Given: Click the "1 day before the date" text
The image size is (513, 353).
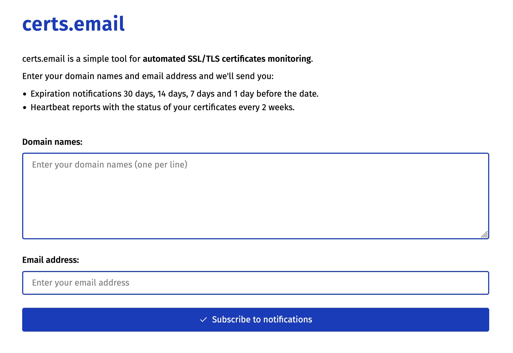Looking at the screenshot, I should [276, 94].
